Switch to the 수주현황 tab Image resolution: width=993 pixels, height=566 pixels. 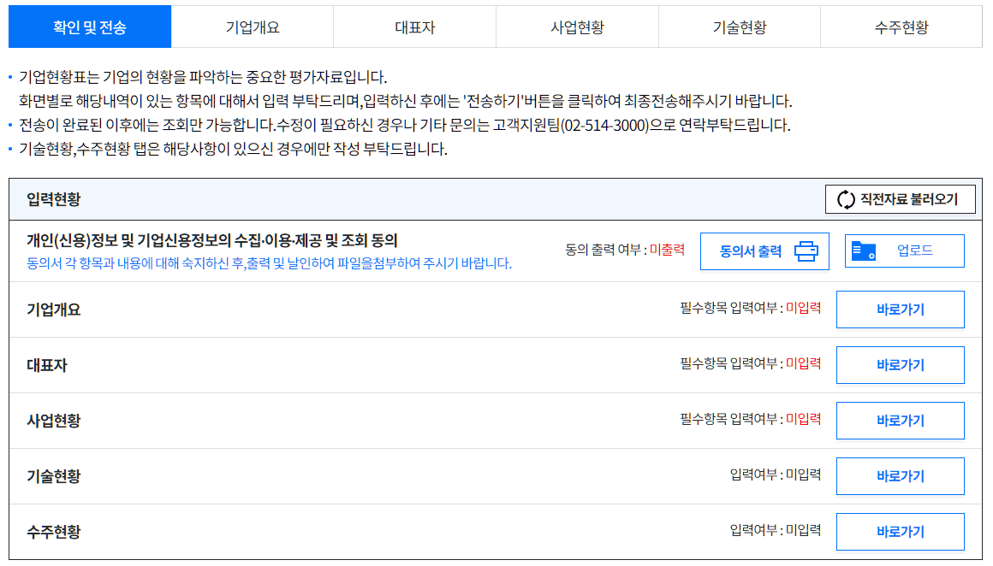coord(901,27)
